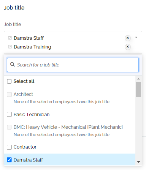This screenshot has width=146, height=170.
Task: Click the grey Job title field label
Action: click(x=13, y=24)
